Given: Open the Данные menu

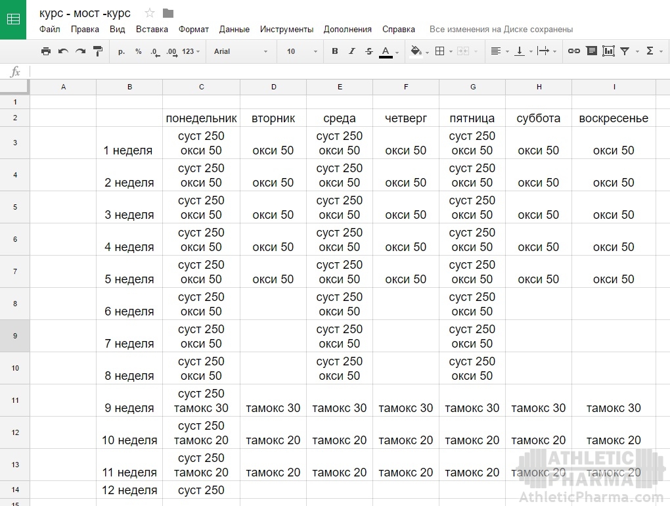Looking at the screenshot, I should pos(234,30).
